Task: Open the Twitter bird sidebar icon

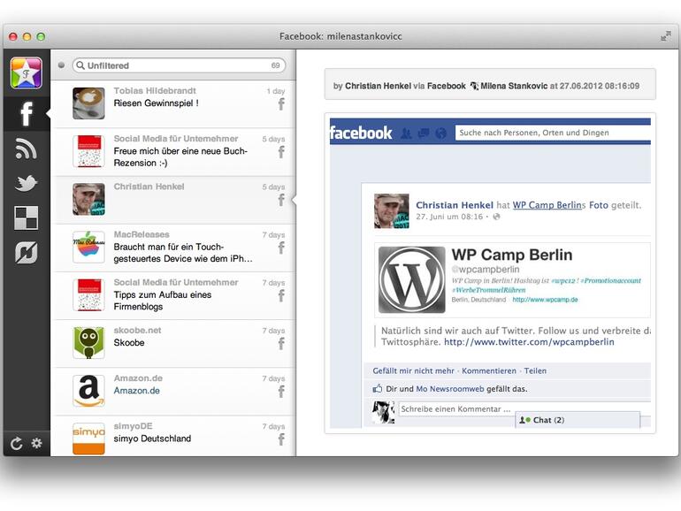Action: click(x=26, y=183)
